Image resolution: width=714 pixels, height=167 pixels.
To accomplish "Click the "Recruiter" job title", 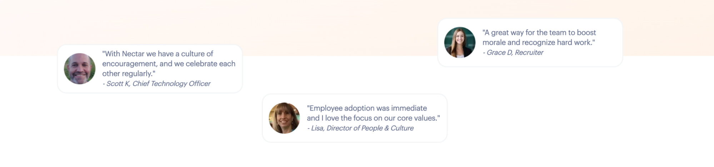I will coord(529,53).
